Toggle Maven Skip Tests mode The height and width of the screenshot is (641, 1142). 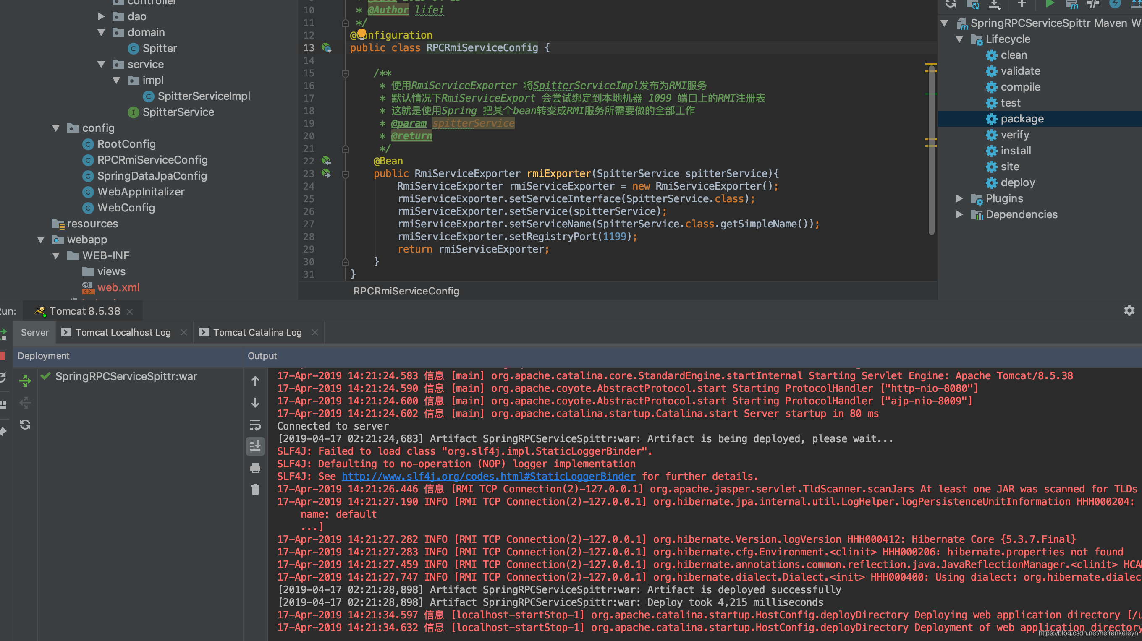coord(1093,4)
